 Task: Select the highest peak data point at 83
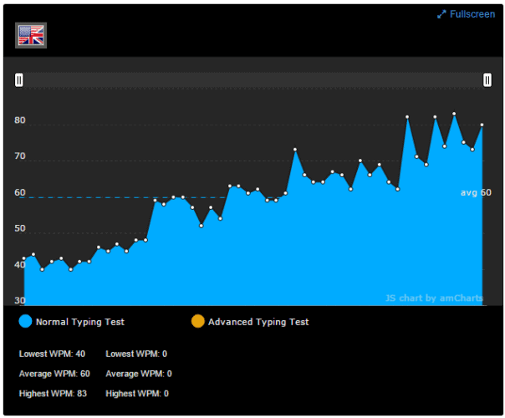click(454, 114)
